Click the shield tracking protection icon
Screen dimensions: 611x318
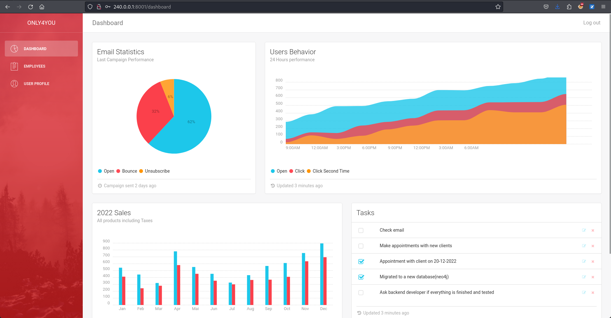pos(90,7)
